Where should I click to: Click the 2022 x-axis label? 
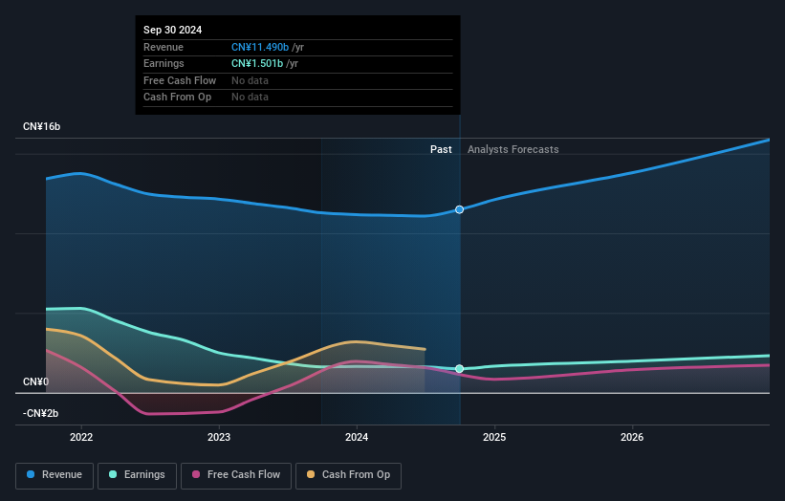[81, 438]
